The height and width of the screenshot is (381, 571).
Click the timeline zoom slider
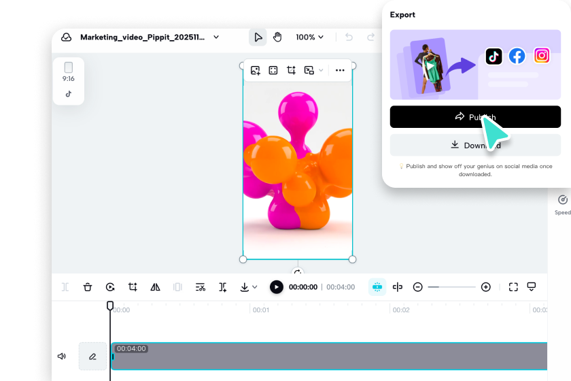[451, 287]
